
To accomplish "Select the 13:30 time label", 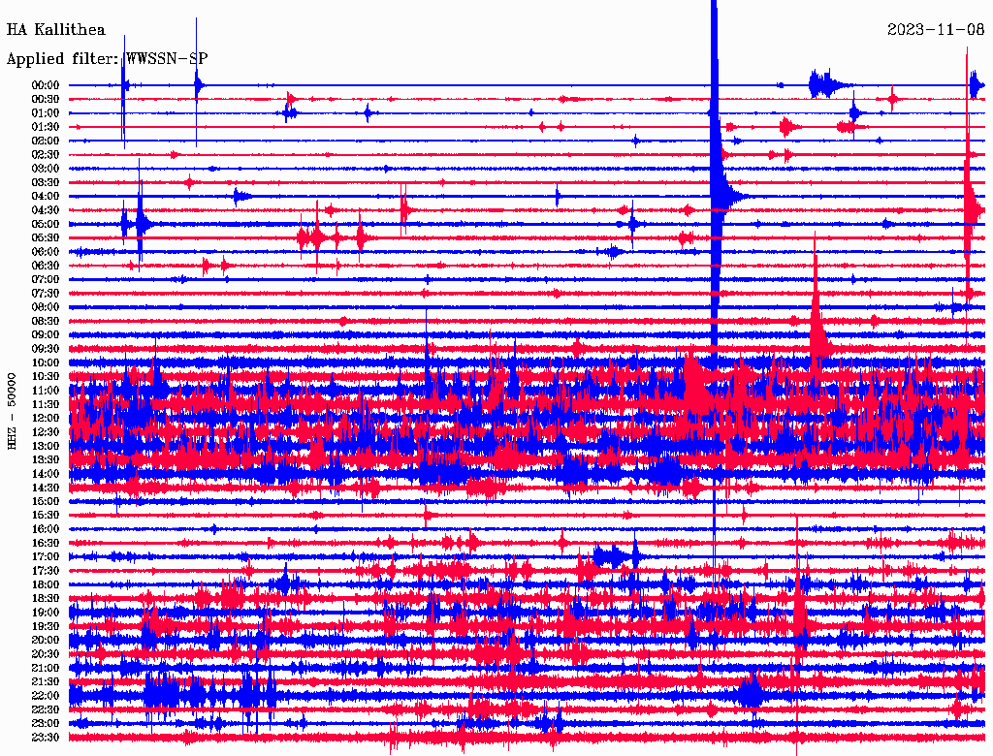I will [x=46, y=459].
